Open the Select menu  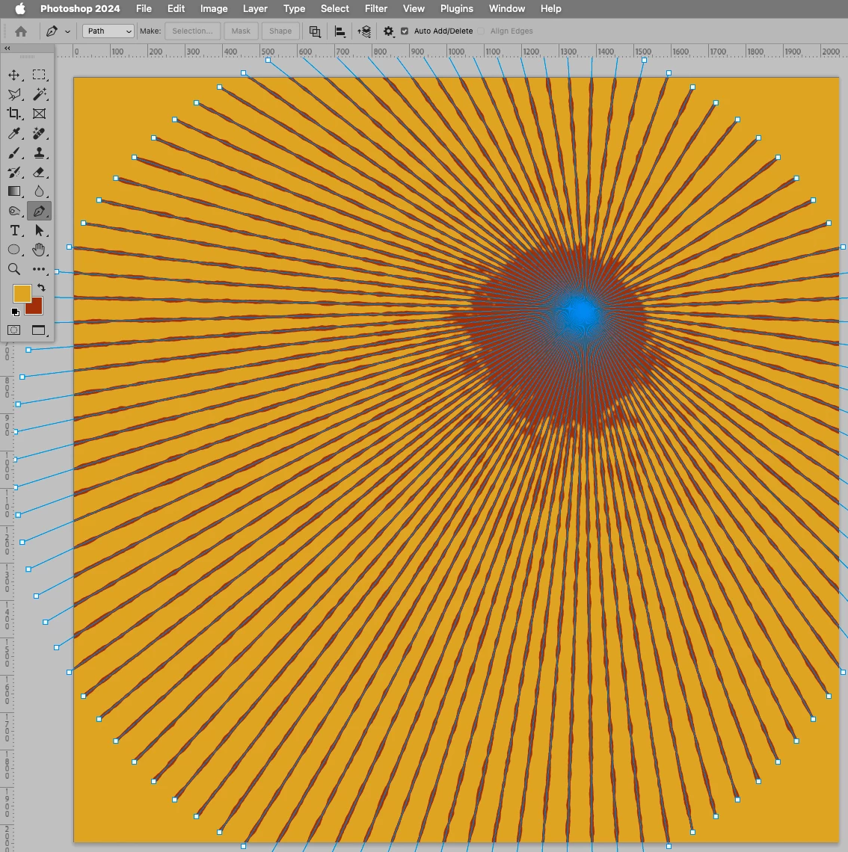(334, 8)
